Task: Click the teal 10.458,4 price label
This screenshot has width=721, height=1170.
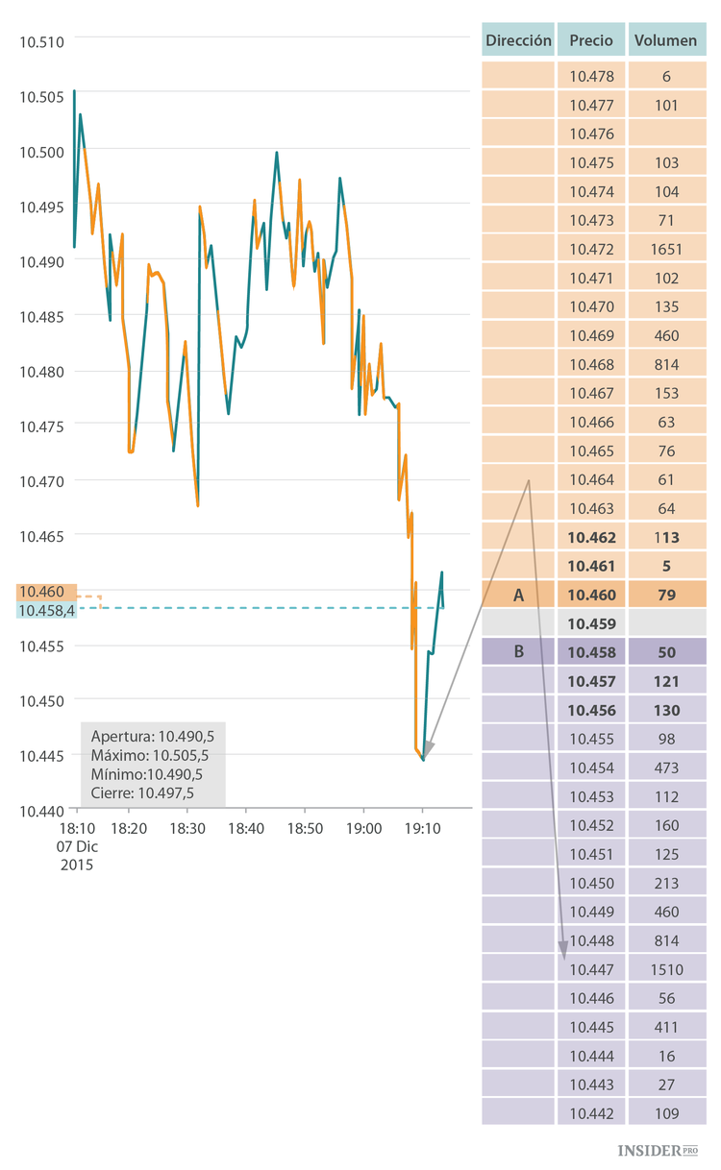Action: pos(47,611)
